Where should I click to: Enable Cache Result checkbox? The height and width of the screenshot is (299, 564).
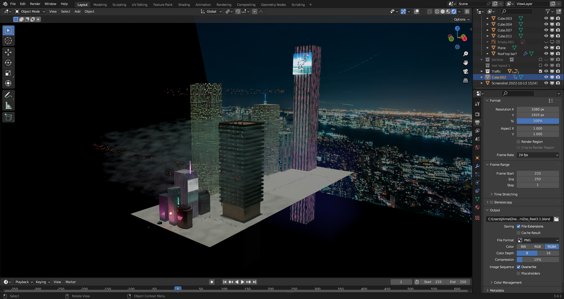[519, 233]
